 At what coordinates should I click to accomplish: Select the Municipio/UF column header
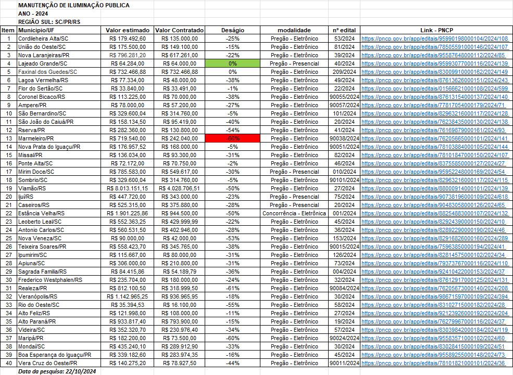pos(59,30)
